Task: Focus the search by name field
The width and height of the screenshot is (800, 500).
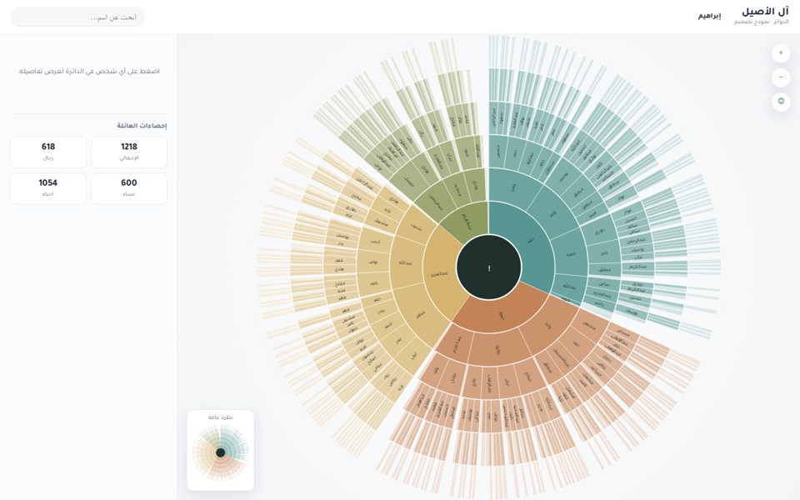Action: tap(77, 17)
